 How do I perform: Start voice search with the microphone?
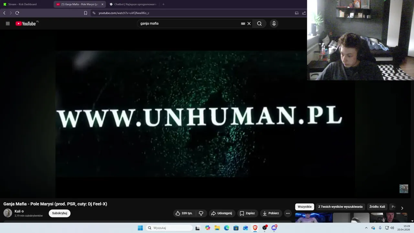(x=274, y=24)
